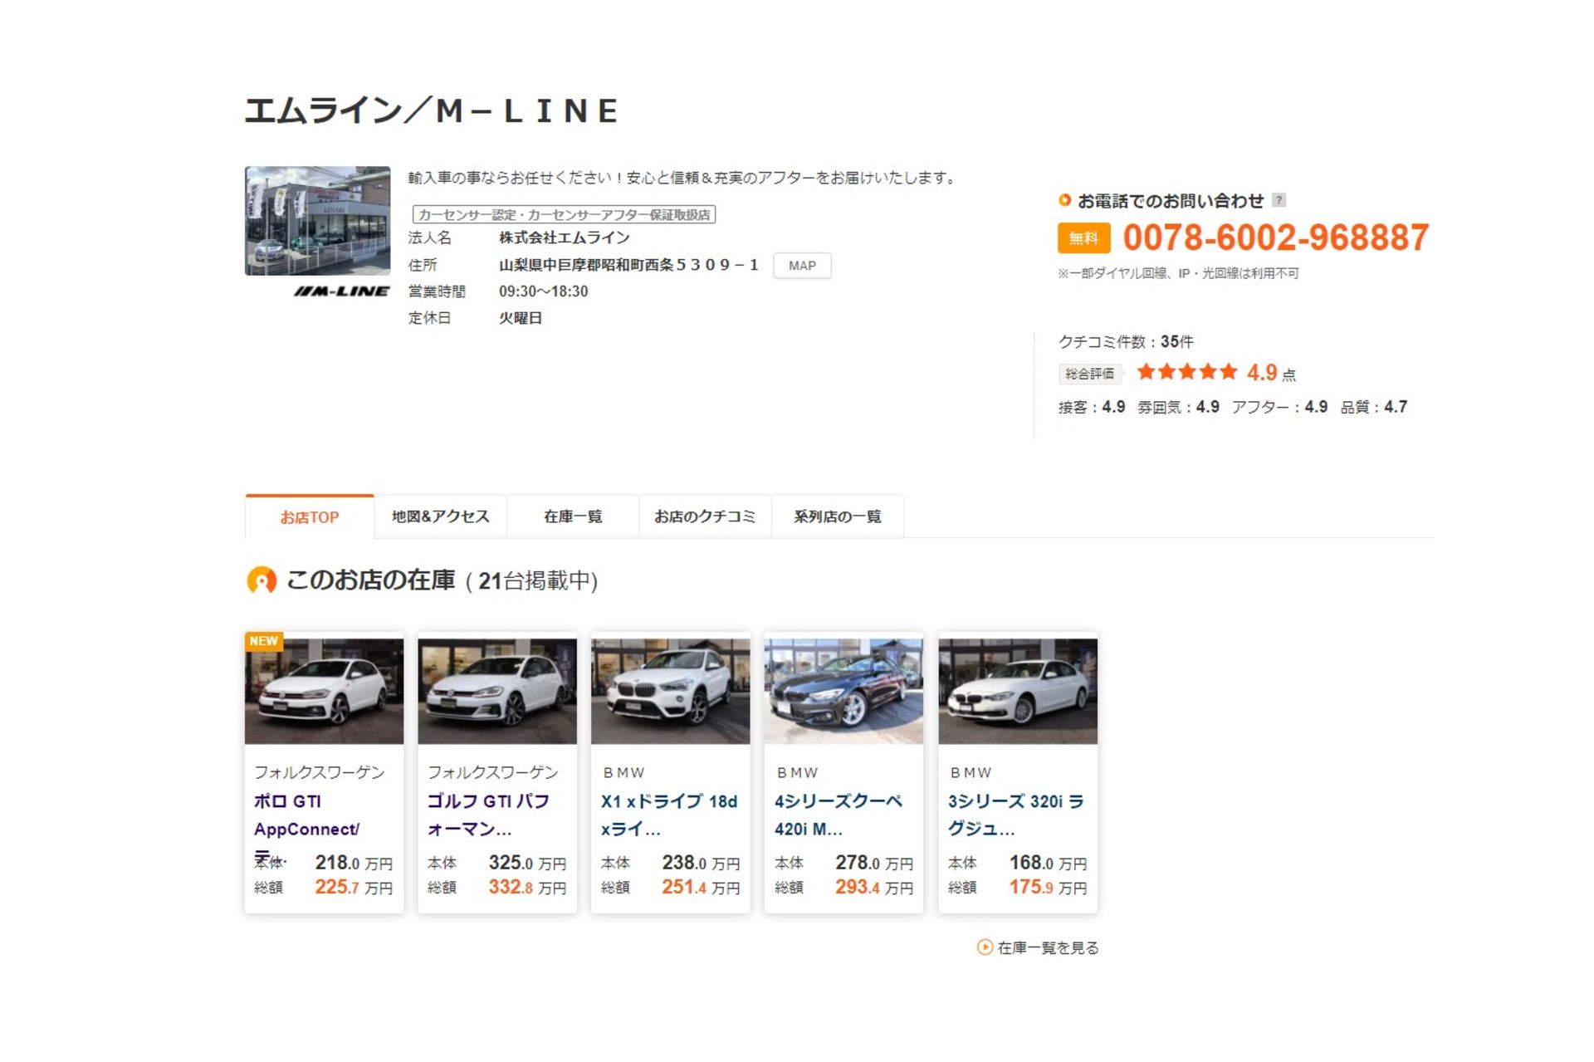1594x1062 pixels.
Task: Click the orange 無料 phone badge
Action: (1083, 238)
